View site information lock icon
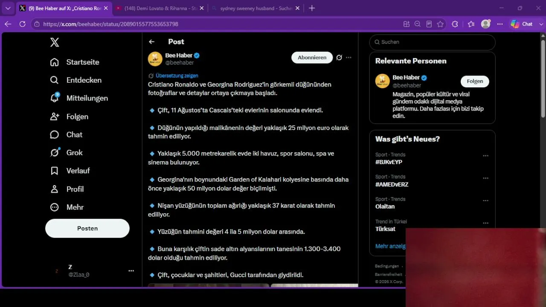 click(x=37, y=24)
